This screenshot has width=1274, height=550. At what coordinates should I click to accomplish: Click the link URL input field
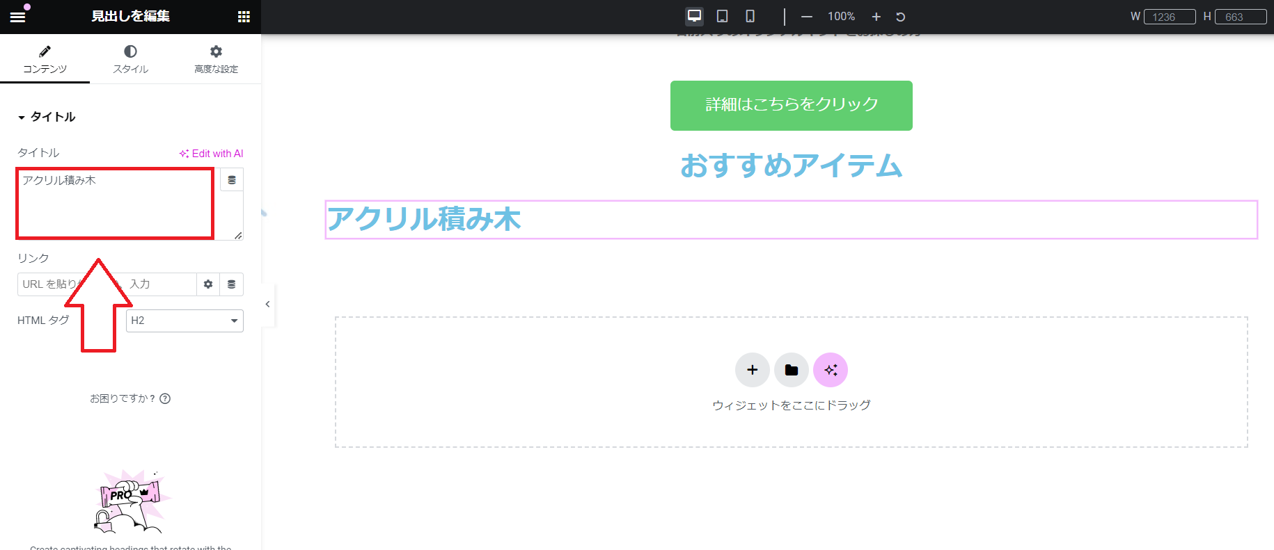click(107, 284)
